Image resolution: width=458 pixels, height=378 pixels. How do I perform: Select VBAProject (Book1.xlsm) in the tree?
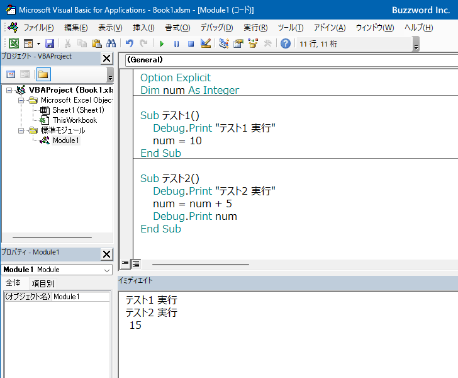tap(70, 90)
